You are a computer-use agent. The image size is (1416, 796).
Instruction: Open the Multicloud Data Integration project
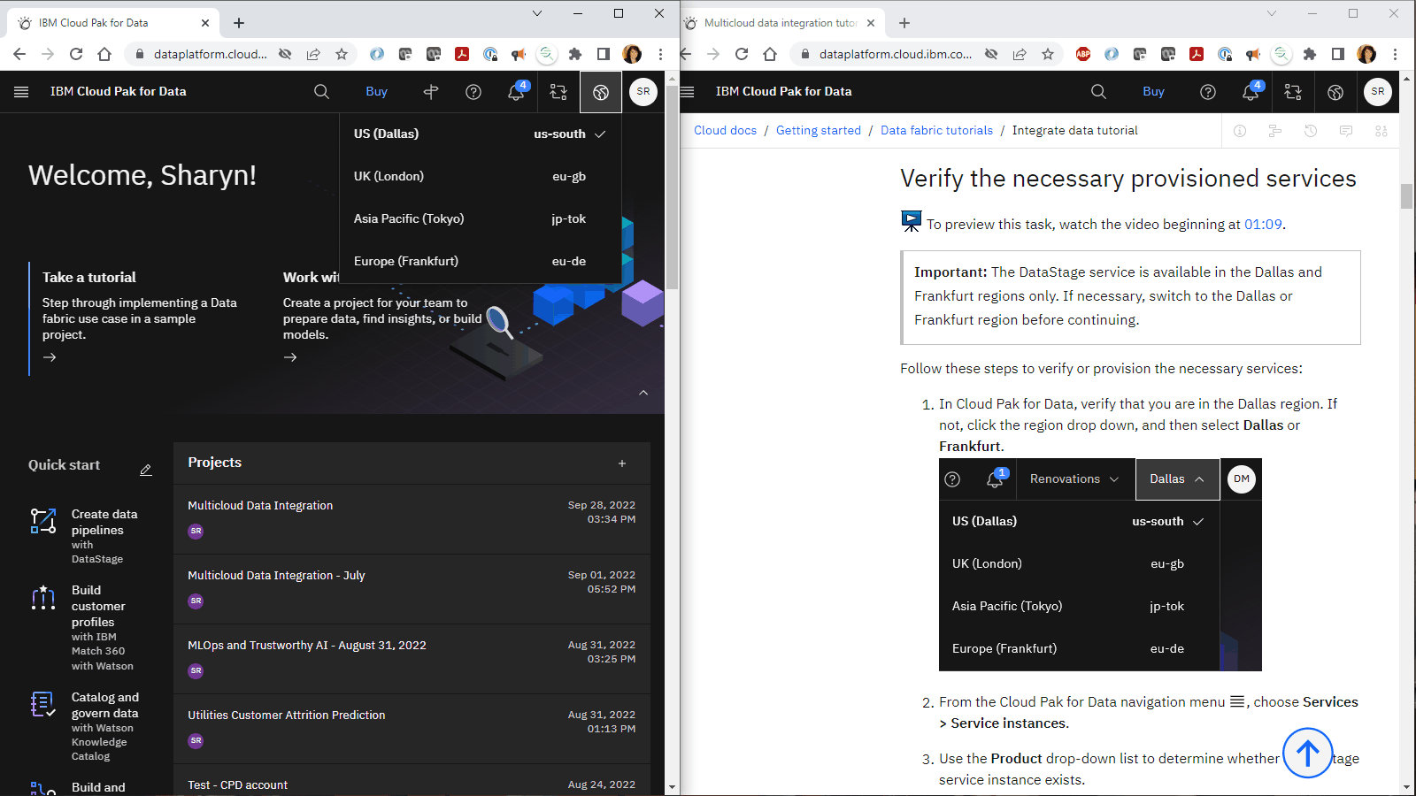pyautogui.click(x=260, y=505)
